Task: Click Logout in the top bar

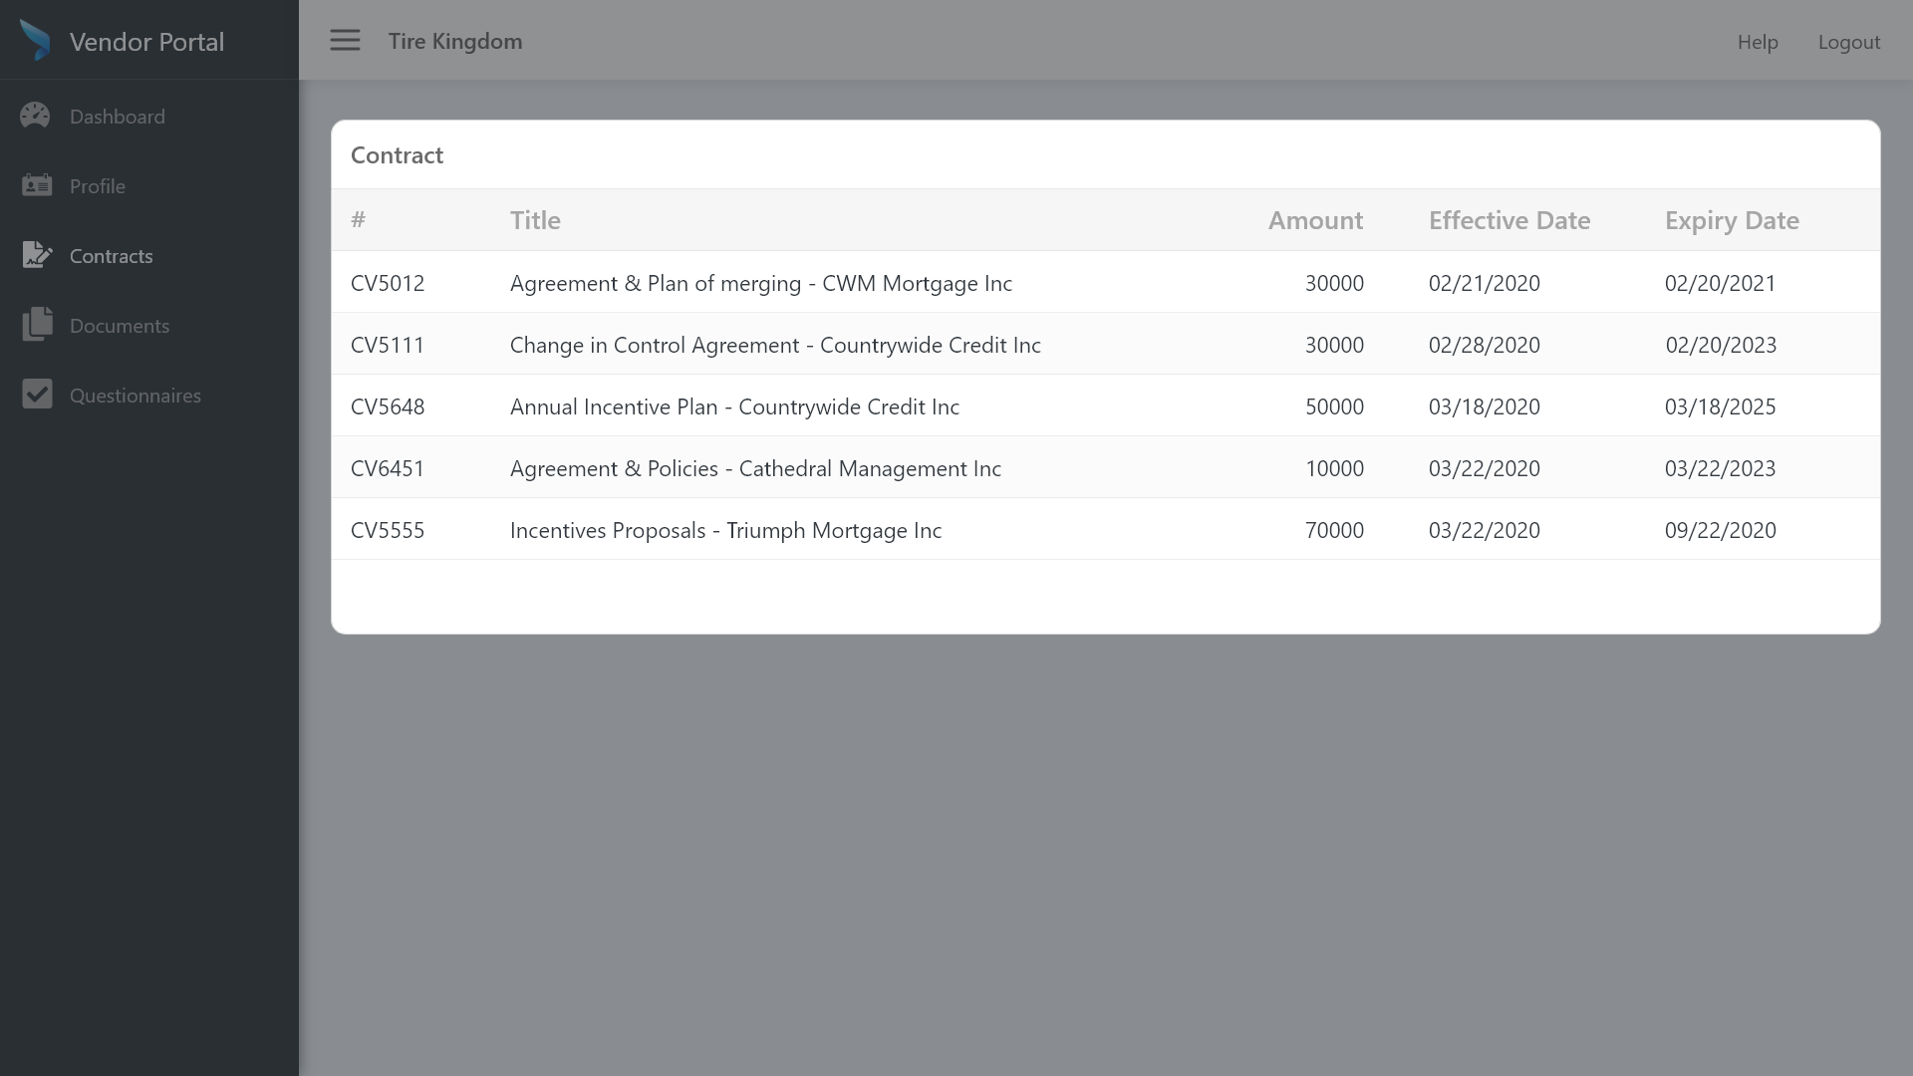Action: pos(1849,42)
